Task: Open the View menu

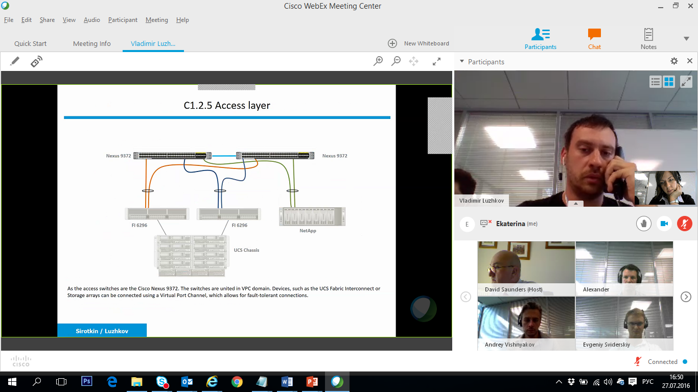Action: click(69, 20)
